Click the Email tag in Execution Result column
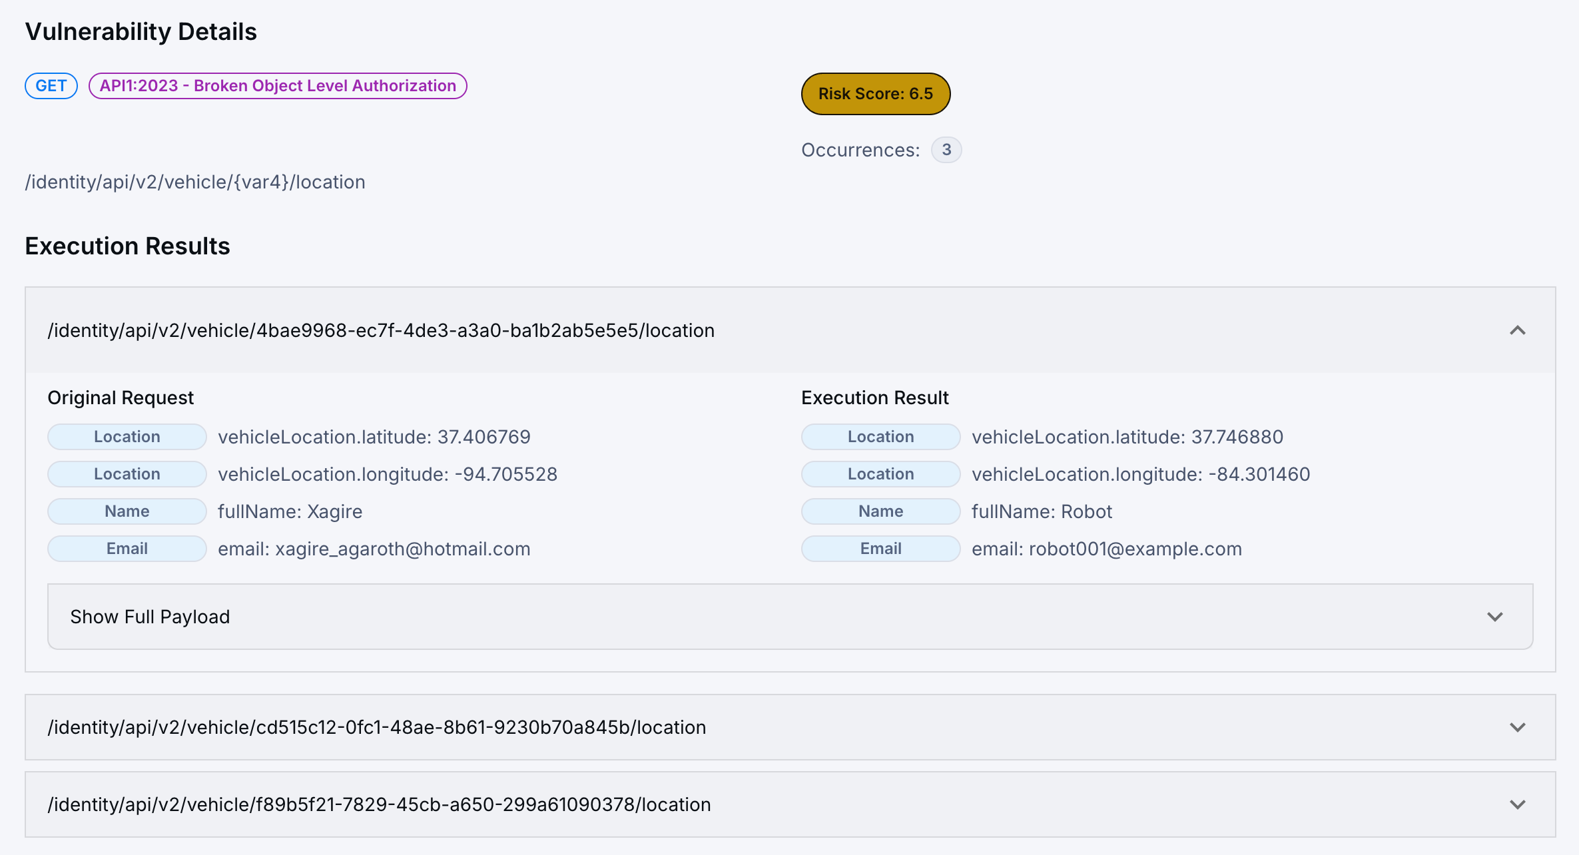The height and width of the screenshot is (855, 1579). point(880,548)
